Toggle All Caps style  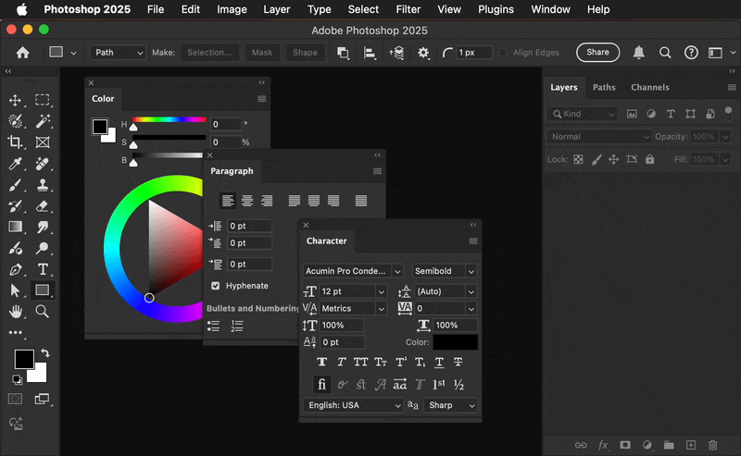click(360, 362)
